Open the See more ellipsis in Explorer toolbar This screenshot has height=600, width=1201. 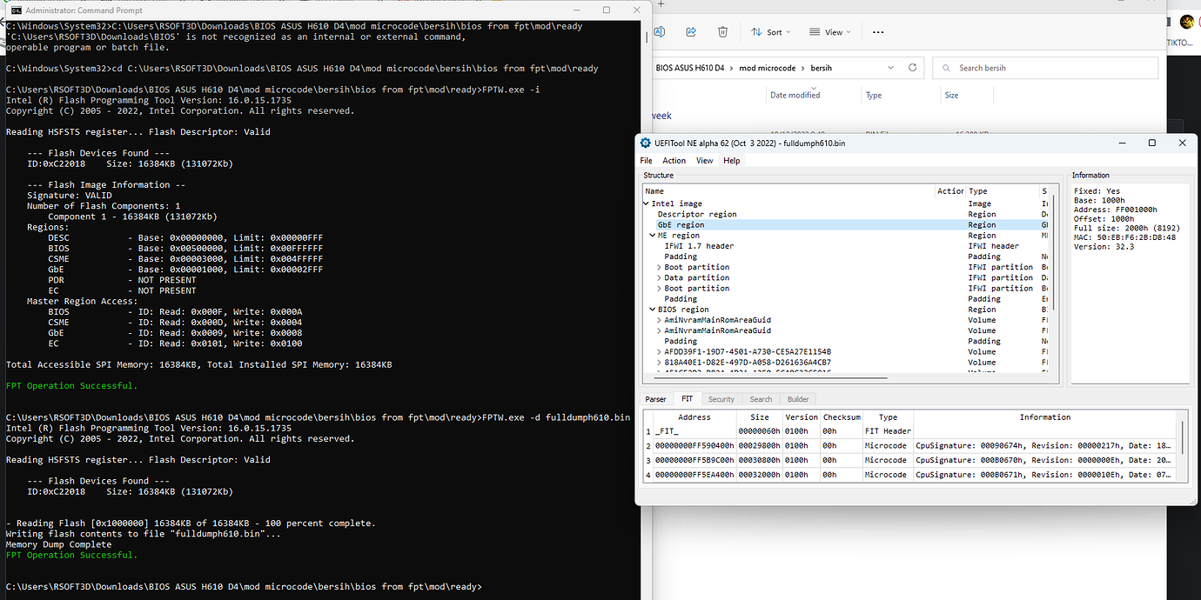(877, 31)
